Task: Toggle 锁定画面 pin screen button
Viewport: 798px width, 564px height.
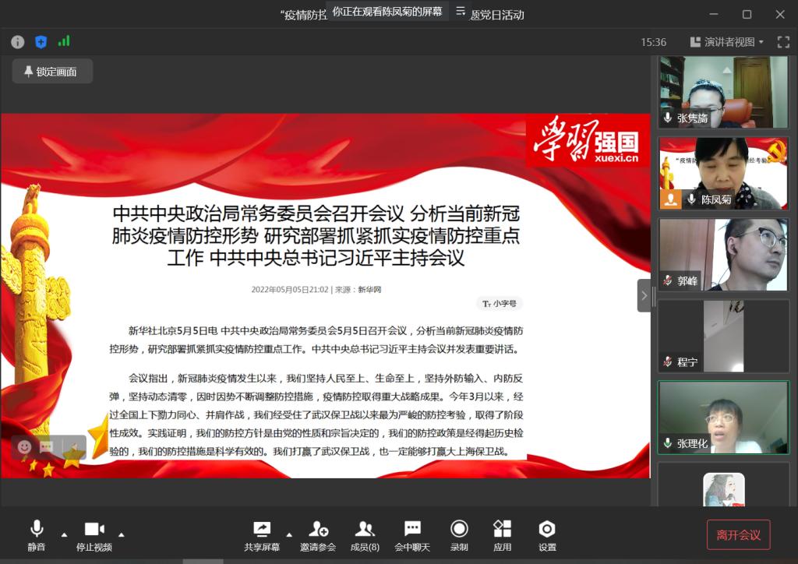Action: (x=52, y=72)
